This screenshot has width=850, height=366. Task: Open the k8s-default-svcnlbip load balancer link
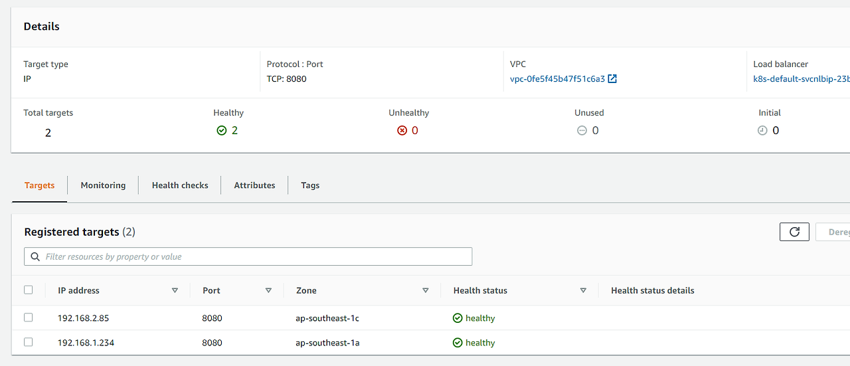point(801,79)
